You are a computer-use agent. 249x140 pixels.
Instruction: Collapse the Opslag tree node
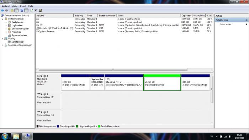(x=3, y=38)
